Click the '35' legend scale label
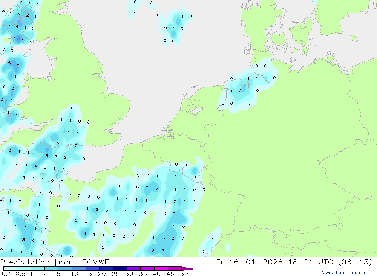 pos(143,274)
